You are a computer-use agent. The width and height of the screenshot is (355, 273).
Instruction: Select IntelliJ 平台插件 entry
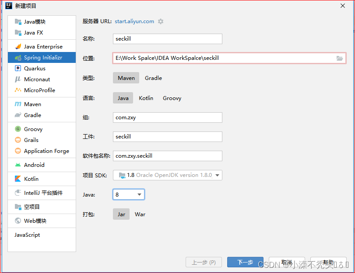point(42,193)
